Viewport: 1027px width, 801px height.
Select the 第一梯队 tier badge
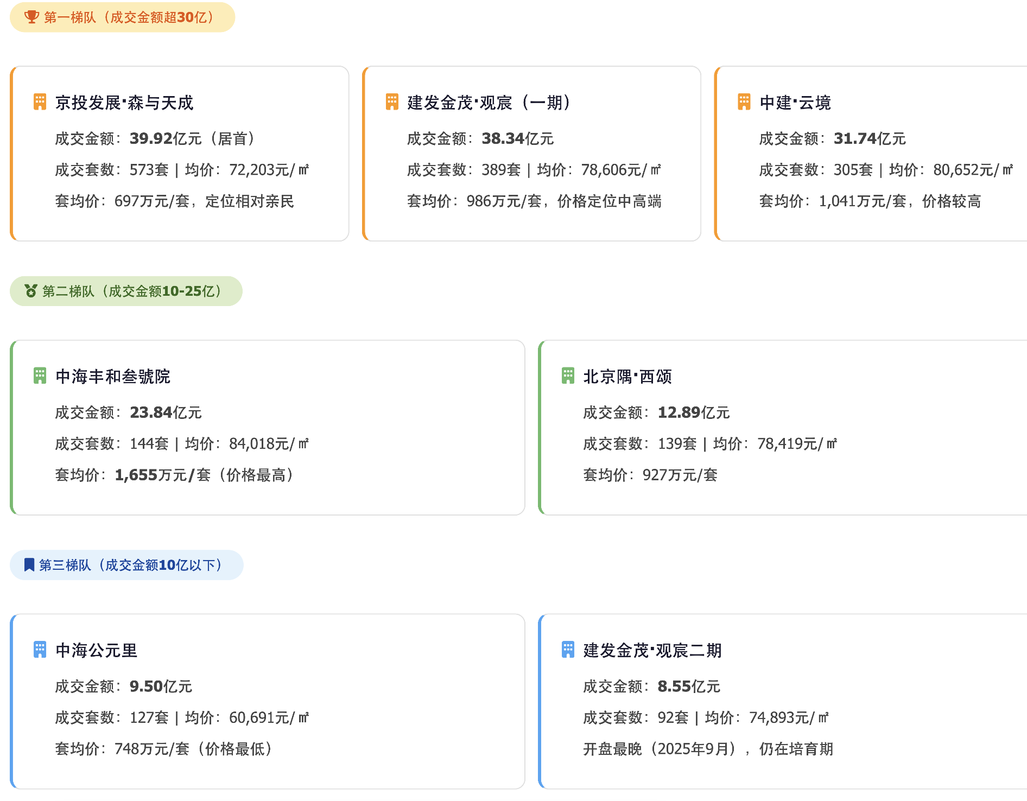[x=122, y=17]
